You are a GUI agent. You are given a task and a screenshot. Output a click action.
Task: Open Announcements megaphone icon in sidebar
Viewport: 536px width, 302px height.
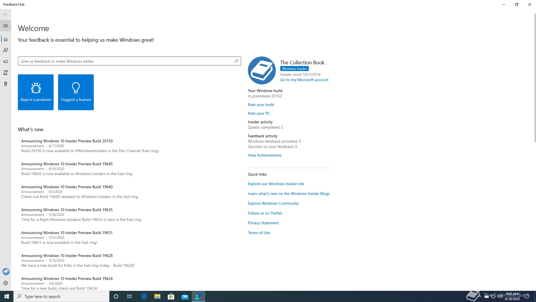click(6, 62)
